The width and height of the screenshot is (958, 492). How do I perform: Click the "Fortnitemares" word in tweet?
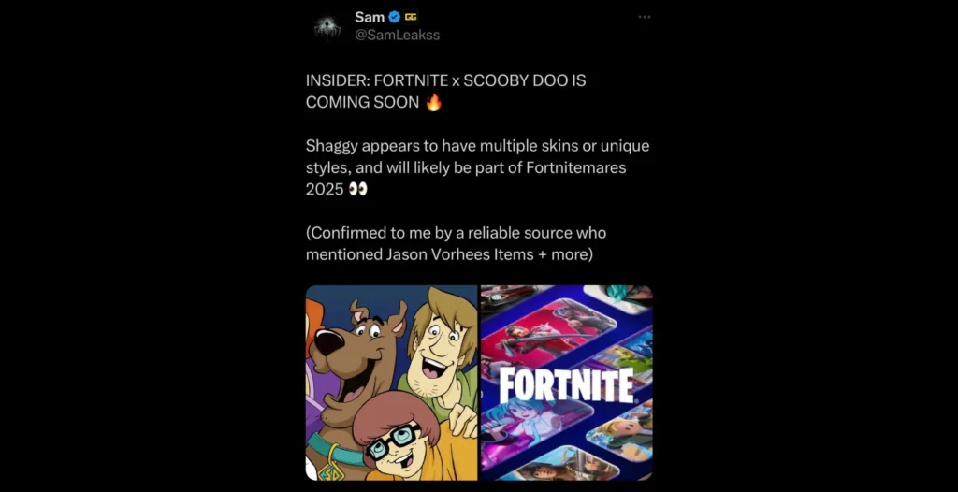[575, 167]
